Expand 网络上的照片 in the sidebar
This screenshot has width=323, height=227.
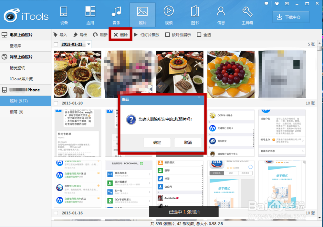(21, 57)
